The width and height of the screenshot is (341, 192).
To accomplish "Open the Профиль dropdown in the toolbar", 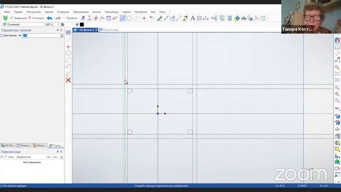I will pyautogui.click(x=72, y=18).
